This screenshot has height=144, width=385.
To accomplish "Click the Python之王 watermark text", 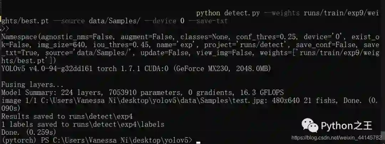I will point(346,125).
